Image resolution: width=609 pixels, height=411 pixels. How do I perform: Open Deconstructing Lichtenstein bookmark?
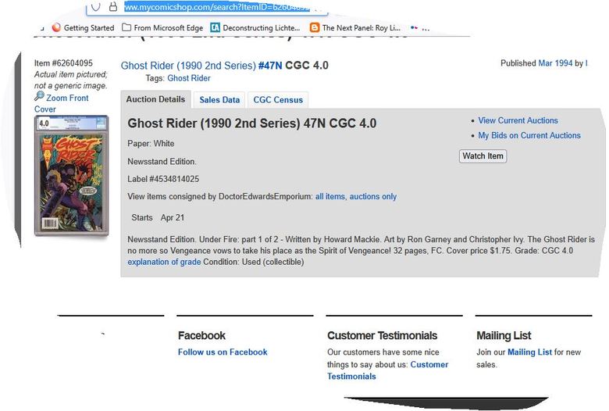(x=255, y=27)
